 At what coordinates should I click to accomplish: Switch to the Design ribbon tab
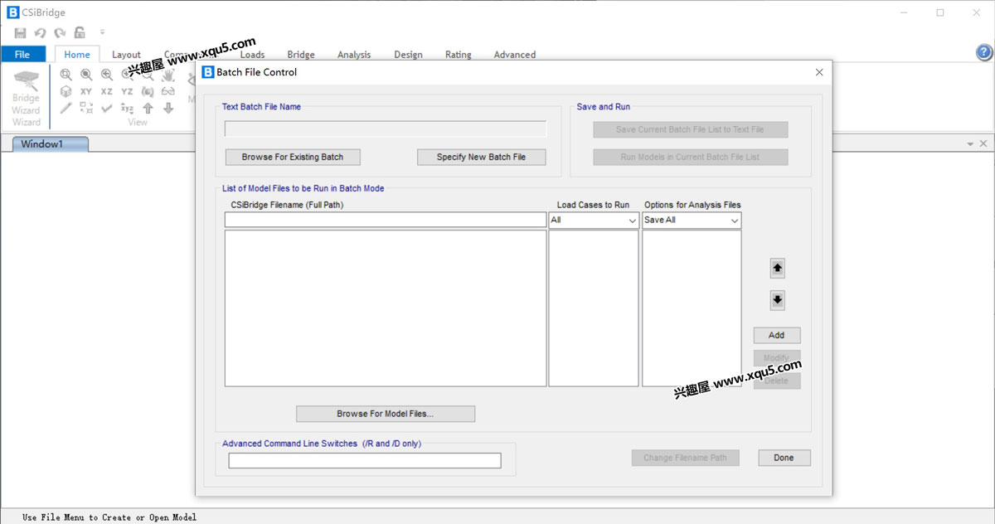point(408,55)
